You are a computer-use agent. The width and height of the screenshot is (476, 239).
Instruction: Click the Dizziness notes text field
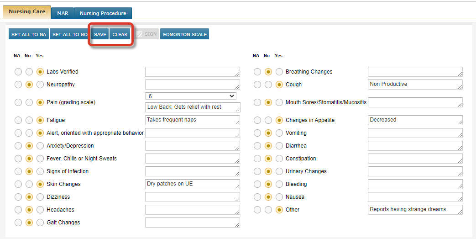[192, 197]
